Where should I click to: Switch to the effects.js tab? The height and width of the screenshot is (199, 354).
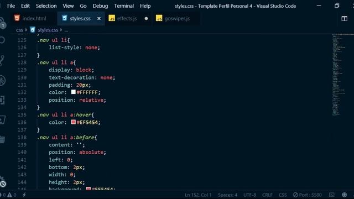click(127, 18)
